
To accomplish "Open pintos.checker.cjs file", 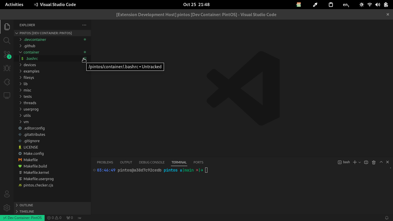I will [x=52, y=185].
